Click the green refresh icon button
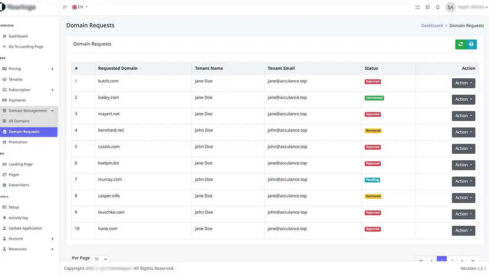 pyautogui.click(x=461, y=44)
